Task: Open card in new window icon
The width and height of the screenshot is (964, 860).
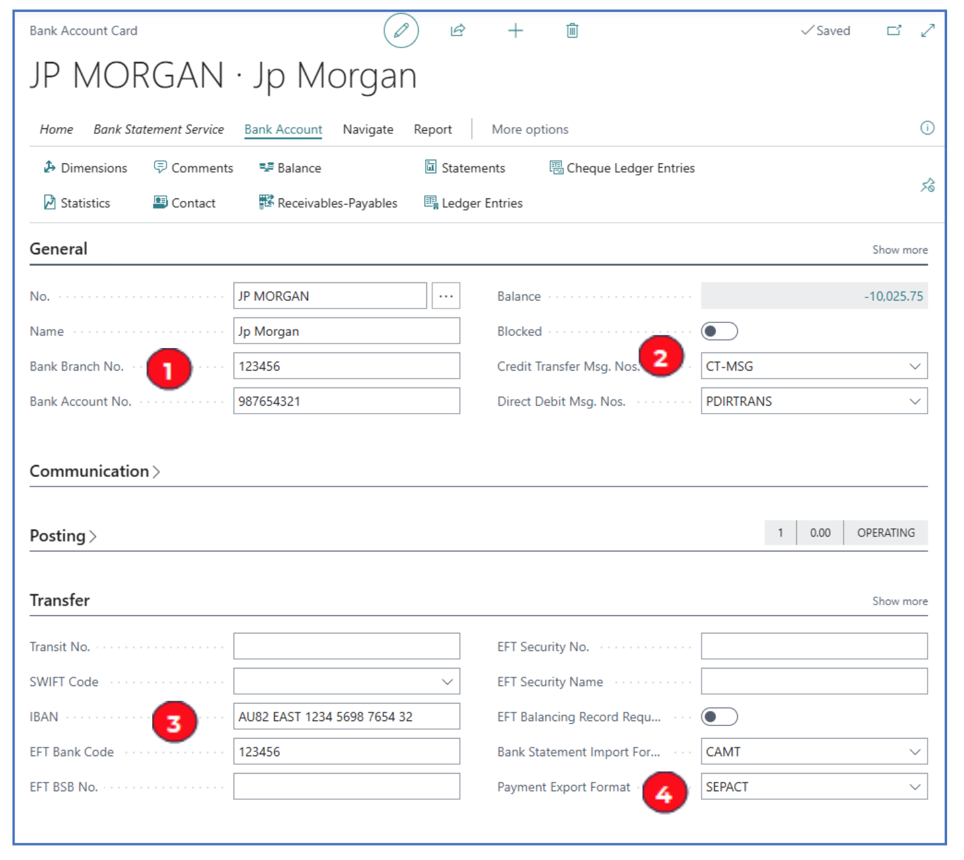Action: [x=894, y=31]
